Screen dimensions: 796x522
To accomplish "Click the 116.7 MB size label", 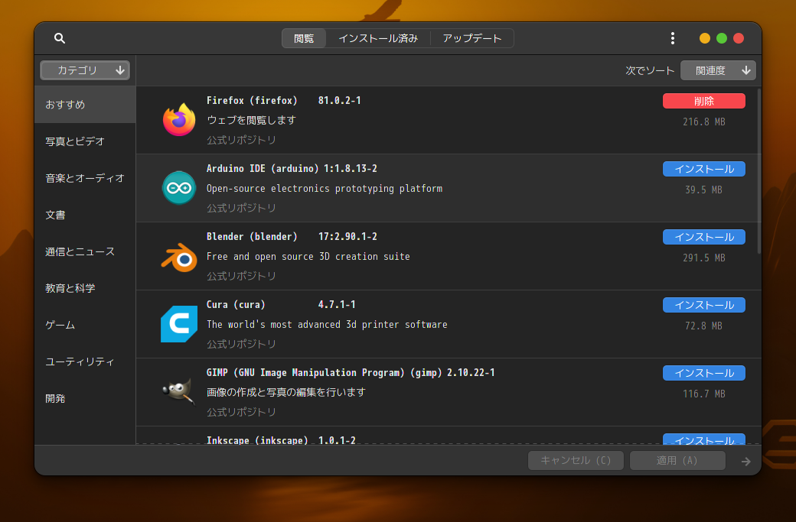I will click(703, 394).
